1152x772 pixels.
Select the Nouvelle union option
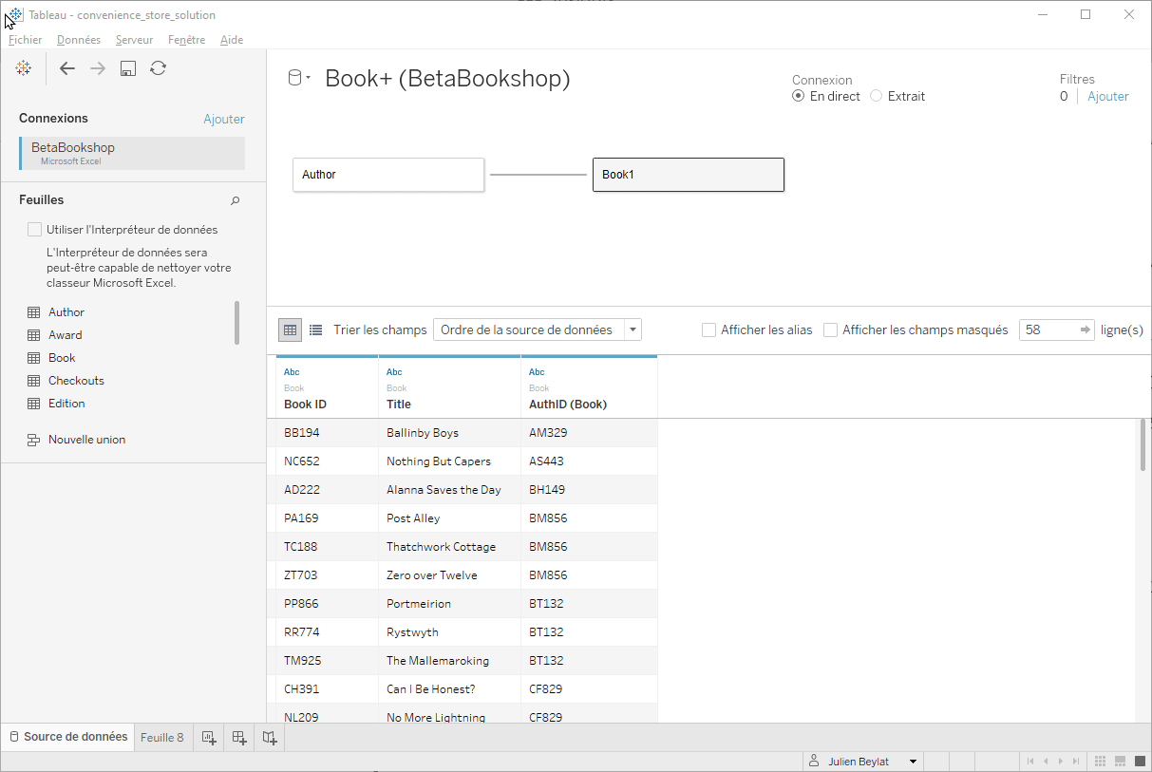point(77,440)
